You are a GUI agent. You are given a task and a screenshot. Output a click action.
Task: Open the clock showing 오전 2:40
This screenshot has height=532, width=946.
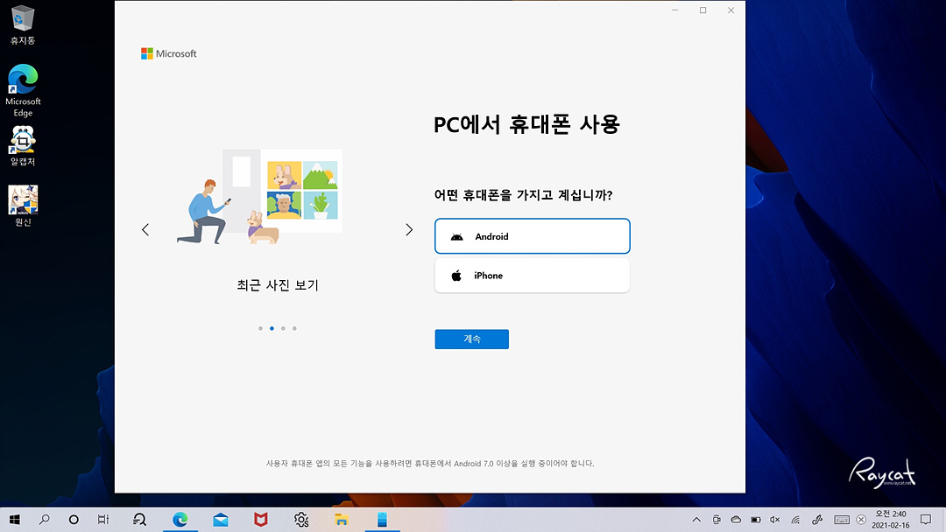tap(891, 520)
